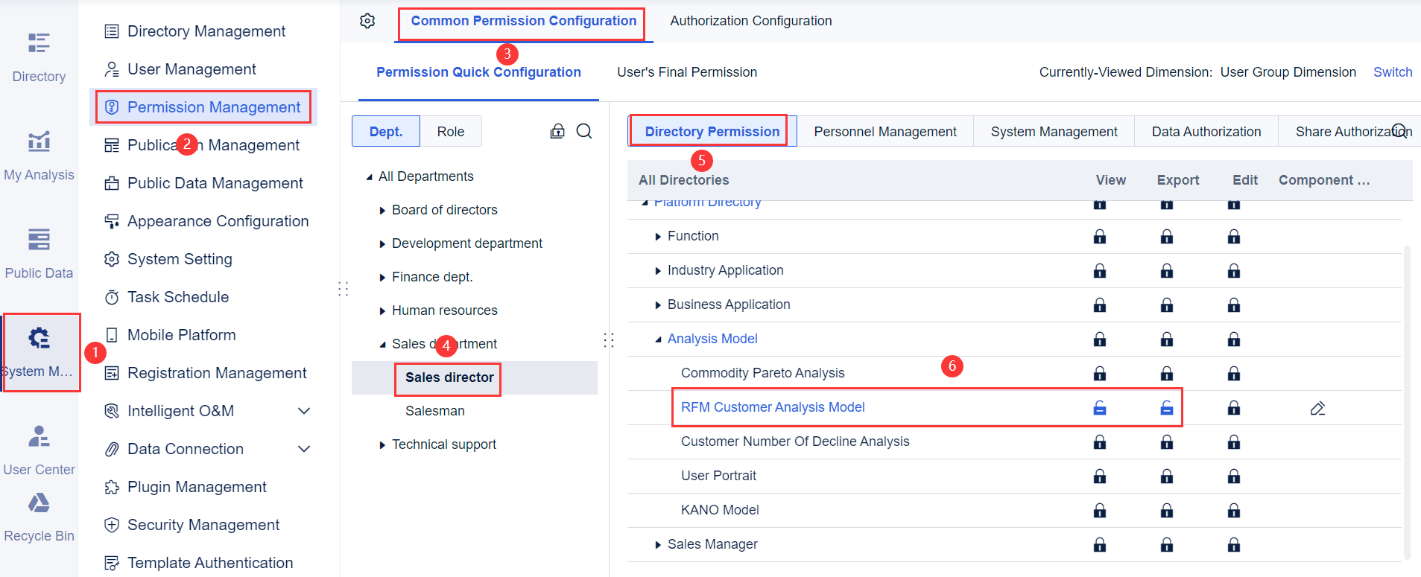This screenshot has width=1421, height=577.
Task: Expand the Intelligent O&M menu chevron
Action: tap(304, 411)
